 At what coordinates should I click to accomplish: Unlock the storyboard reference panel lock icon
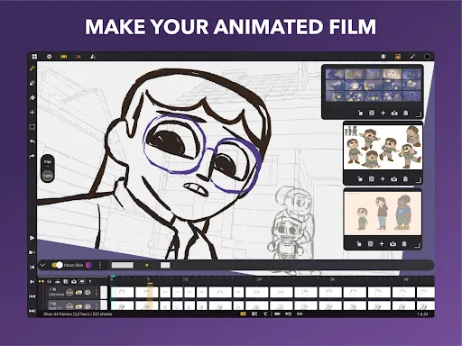tap(360, 113)
